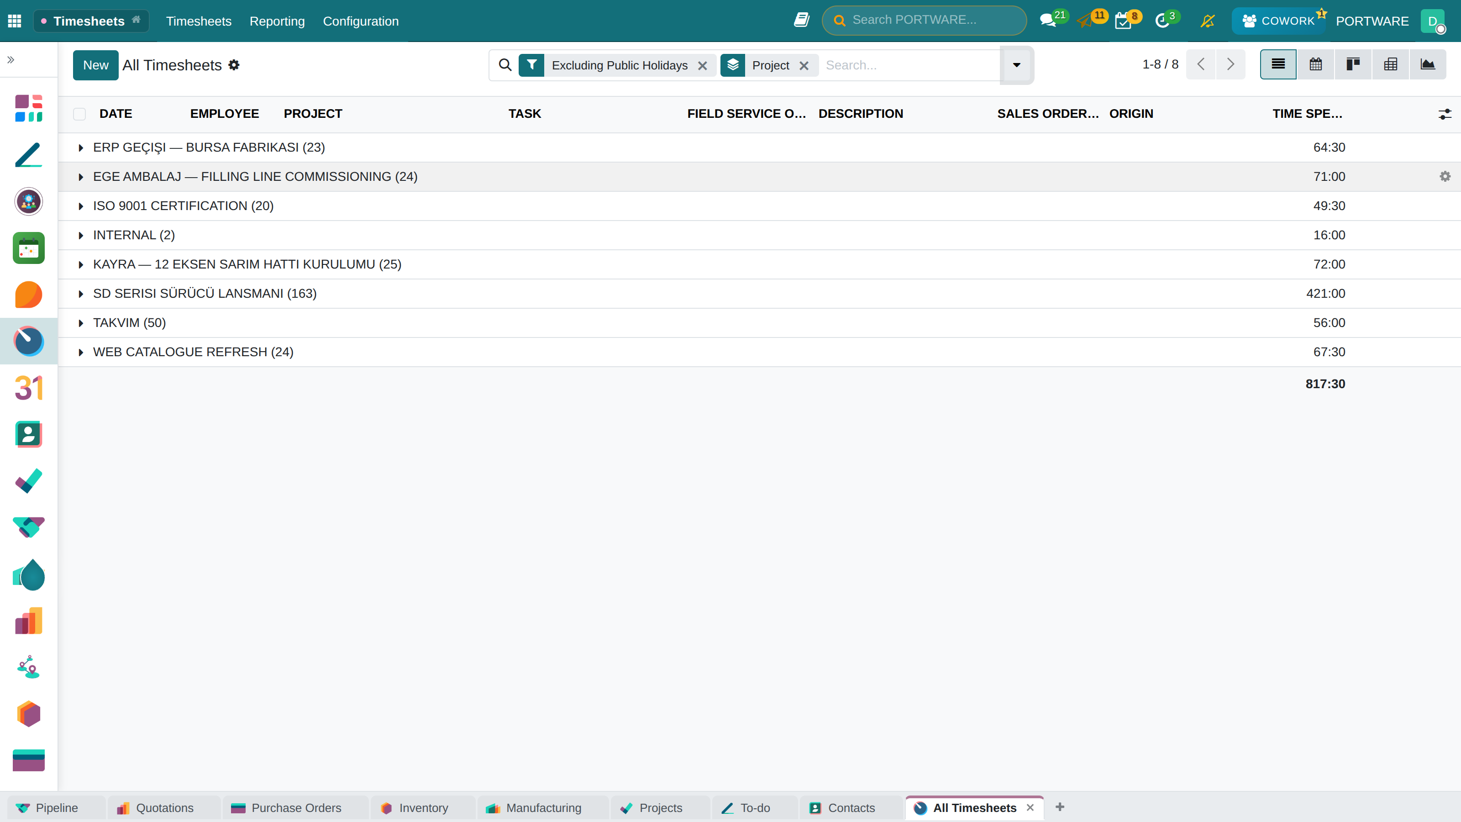Open the Configuration menu

point(361,21)
